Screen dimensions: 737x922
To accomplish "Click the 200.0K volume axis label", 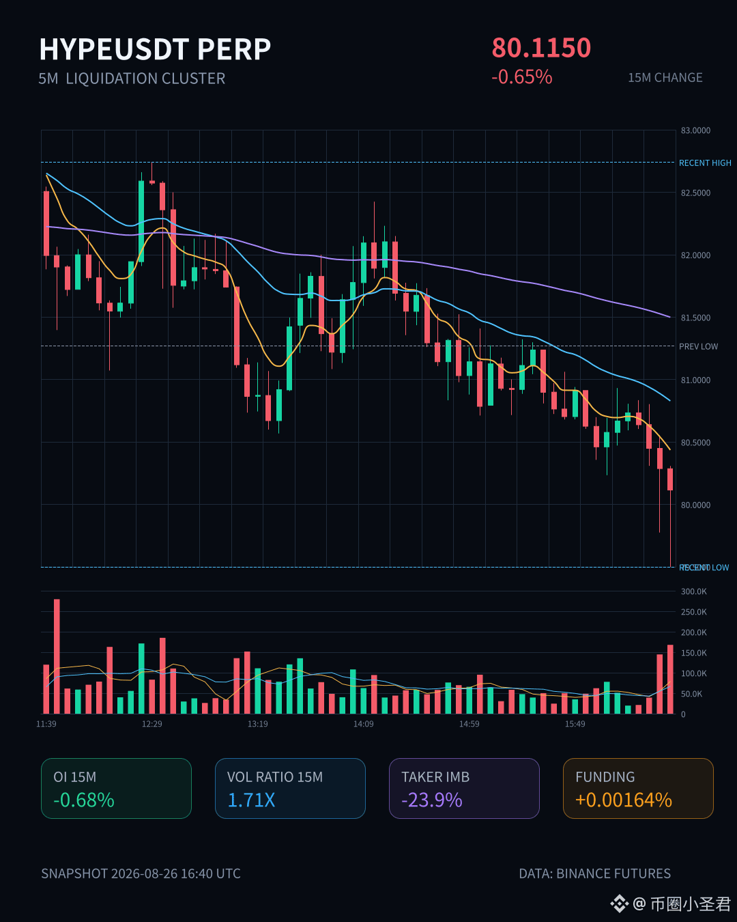I will coord(693,632).
